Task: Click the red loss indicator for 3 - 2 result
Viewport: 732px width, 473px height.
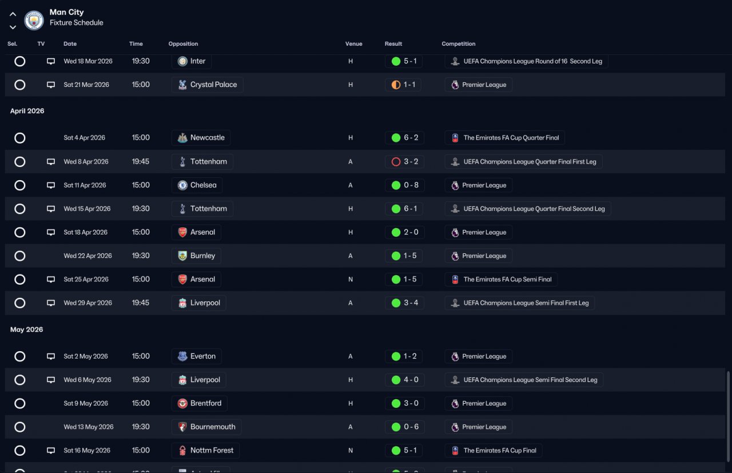Action: pos(396,162)
